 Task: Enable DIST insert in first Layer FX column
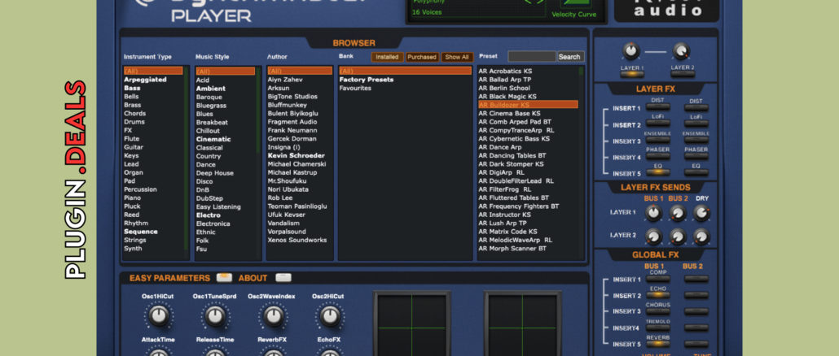point(657,108)
